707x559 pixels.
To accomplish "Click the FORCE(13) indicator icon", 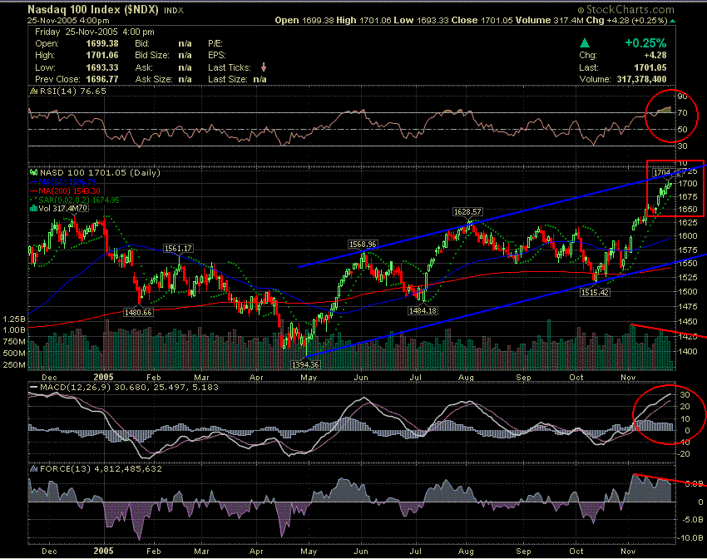I will 34,467.
